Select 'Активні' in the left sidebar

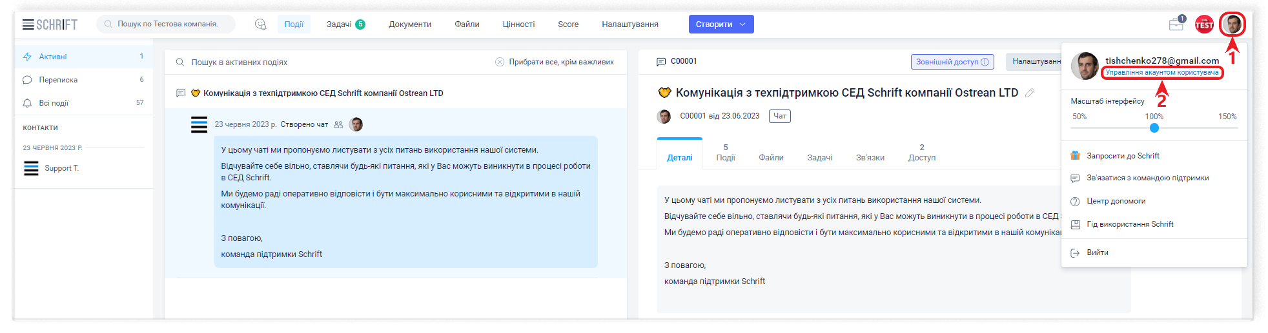click(x=53, y=57)
